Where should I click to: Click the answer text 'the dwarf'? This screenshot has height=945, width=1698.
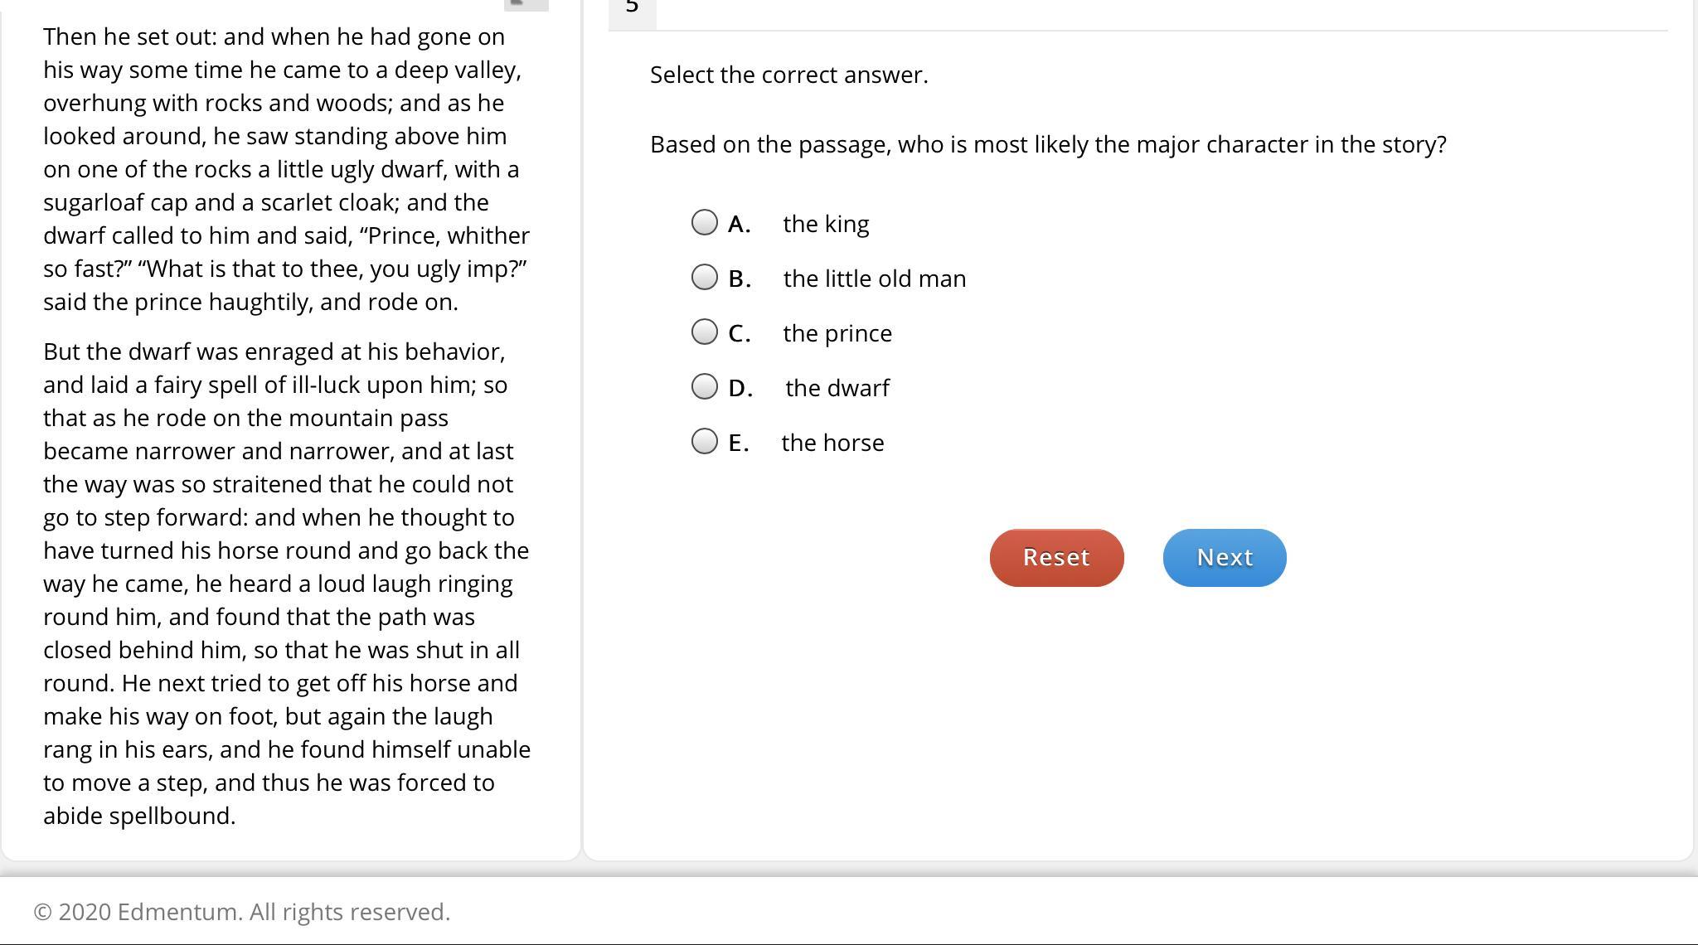click(x=837, y=388)
